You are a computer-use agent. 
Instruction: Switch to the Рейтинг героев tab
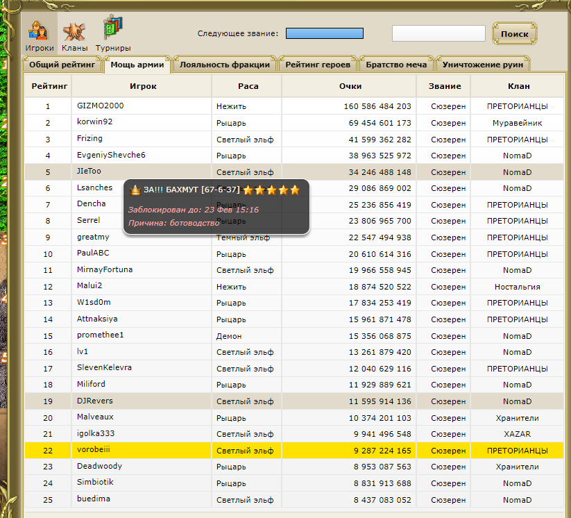(x=318, y=65)
